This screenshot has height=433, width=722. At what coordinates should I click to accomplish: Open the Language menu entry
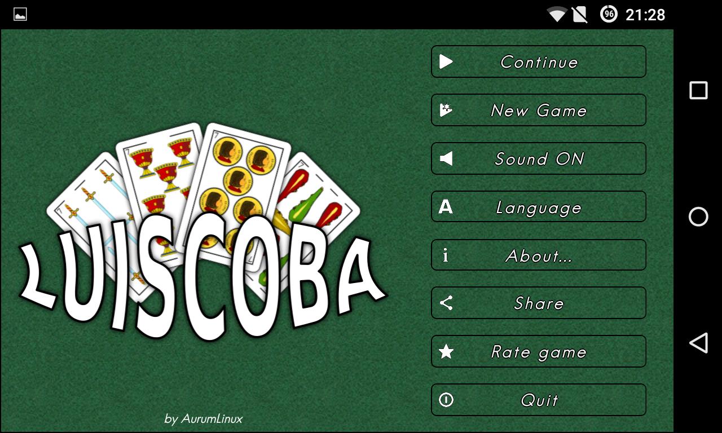click(539, 207)
